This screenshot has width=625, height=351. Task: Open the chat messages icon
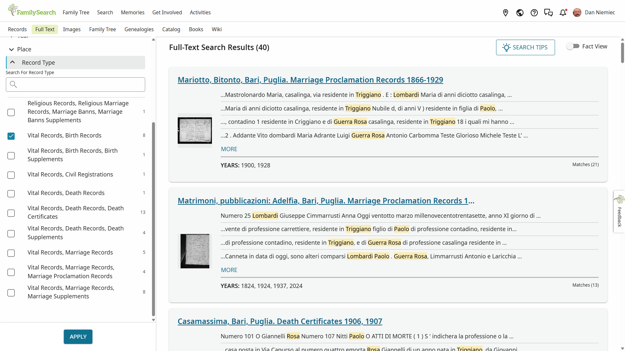coord(549,13)
